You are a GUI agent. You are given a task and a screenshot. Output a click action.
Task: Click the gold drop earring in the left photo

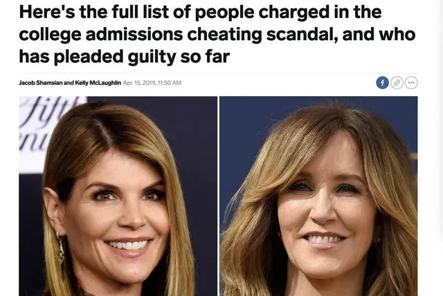pyautogui.click(x=61, y=249)
